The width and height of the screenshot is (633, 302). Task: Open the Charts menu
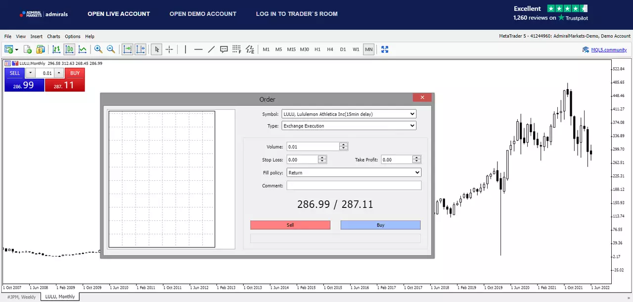pos(53,36)
